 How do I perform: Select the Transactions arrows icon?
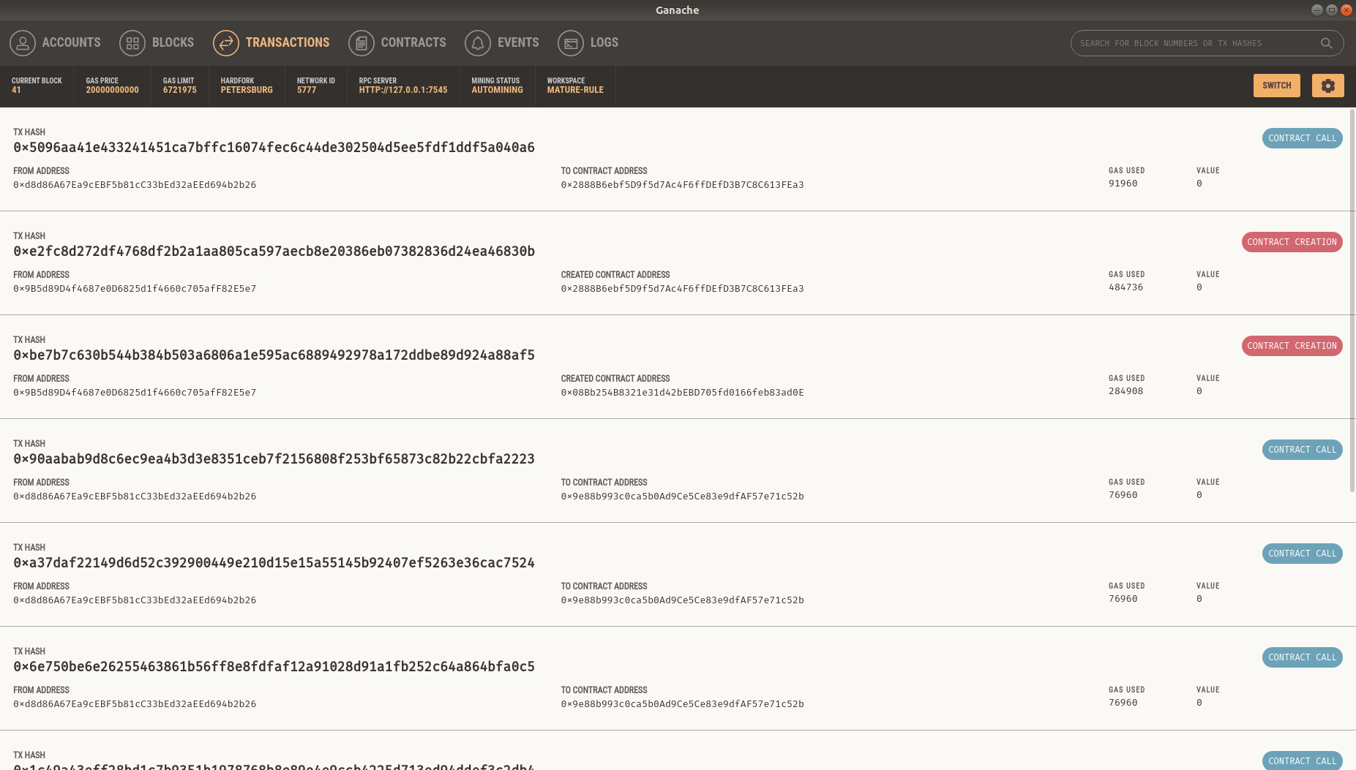point(226,43)
